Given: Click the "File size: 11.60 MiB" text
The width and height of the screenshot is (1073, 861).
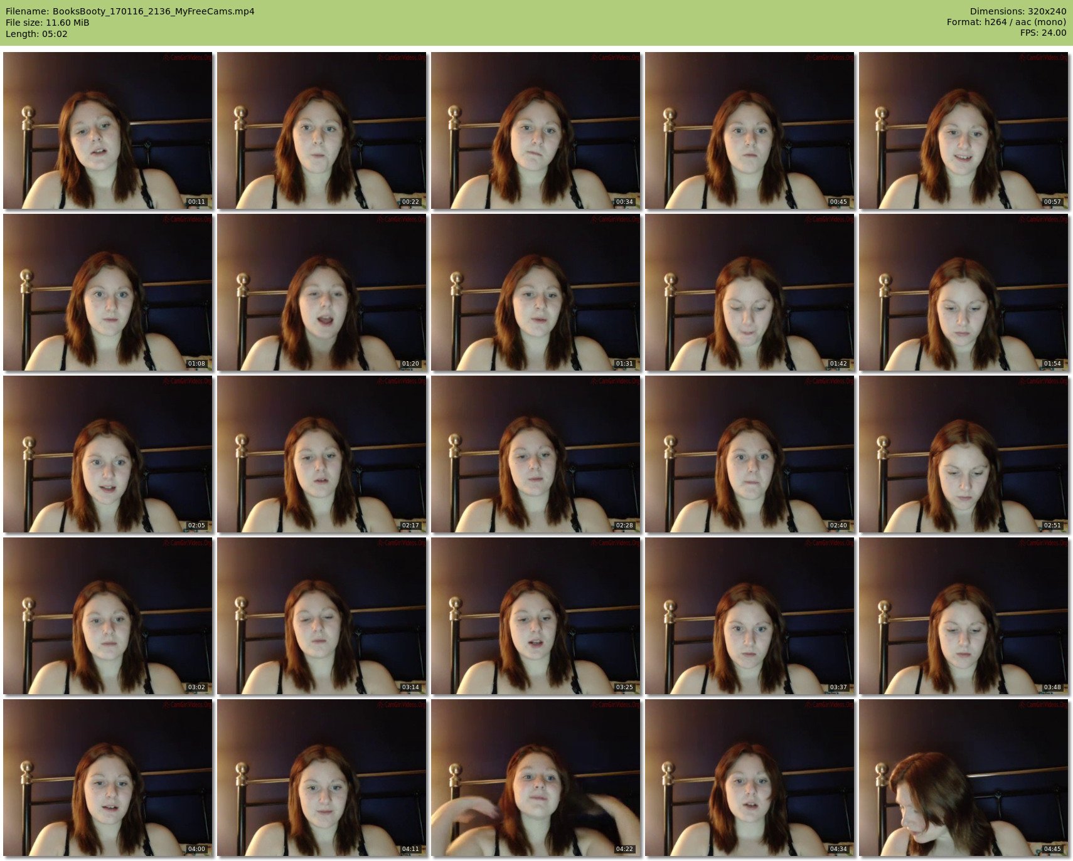Looking at the screenshot, I should point(48,23).
